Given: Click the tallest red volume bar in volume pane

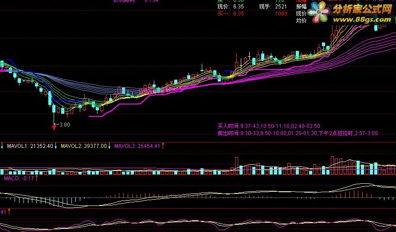Looking at the screenshot, I should coord(332,166).
